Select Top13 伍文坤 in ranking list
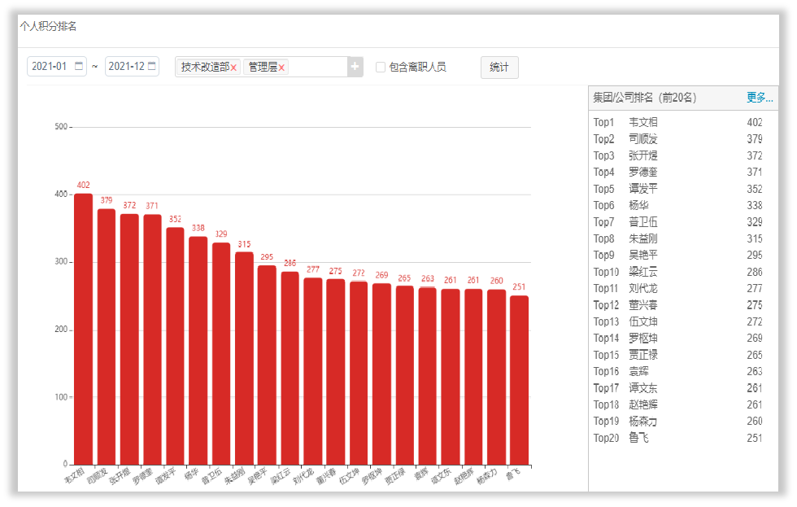 (678, 322)
